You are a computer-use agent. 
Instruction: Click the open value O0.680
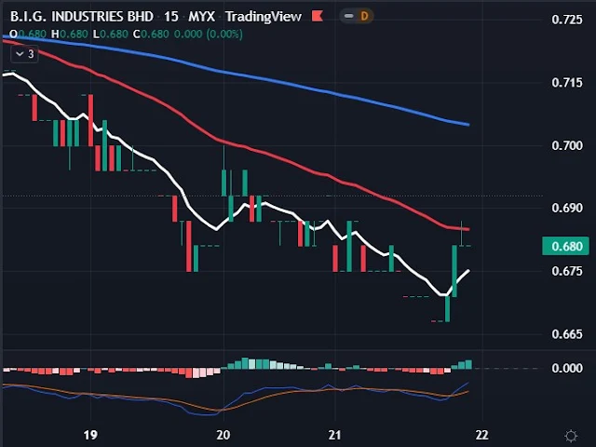pos(28,34)
